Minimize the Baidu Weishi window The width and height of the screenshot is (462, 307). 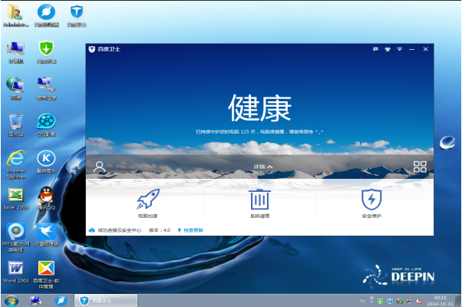[411, 49]
